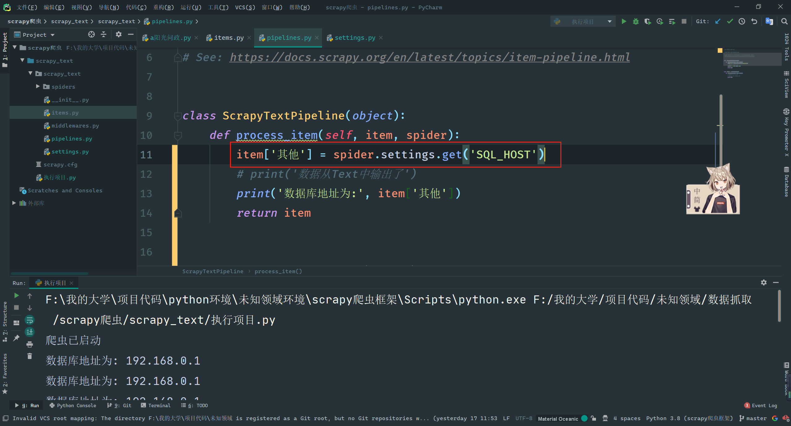
Task: Click the magnifier search everywhere icon
Action: coord(784,21)
